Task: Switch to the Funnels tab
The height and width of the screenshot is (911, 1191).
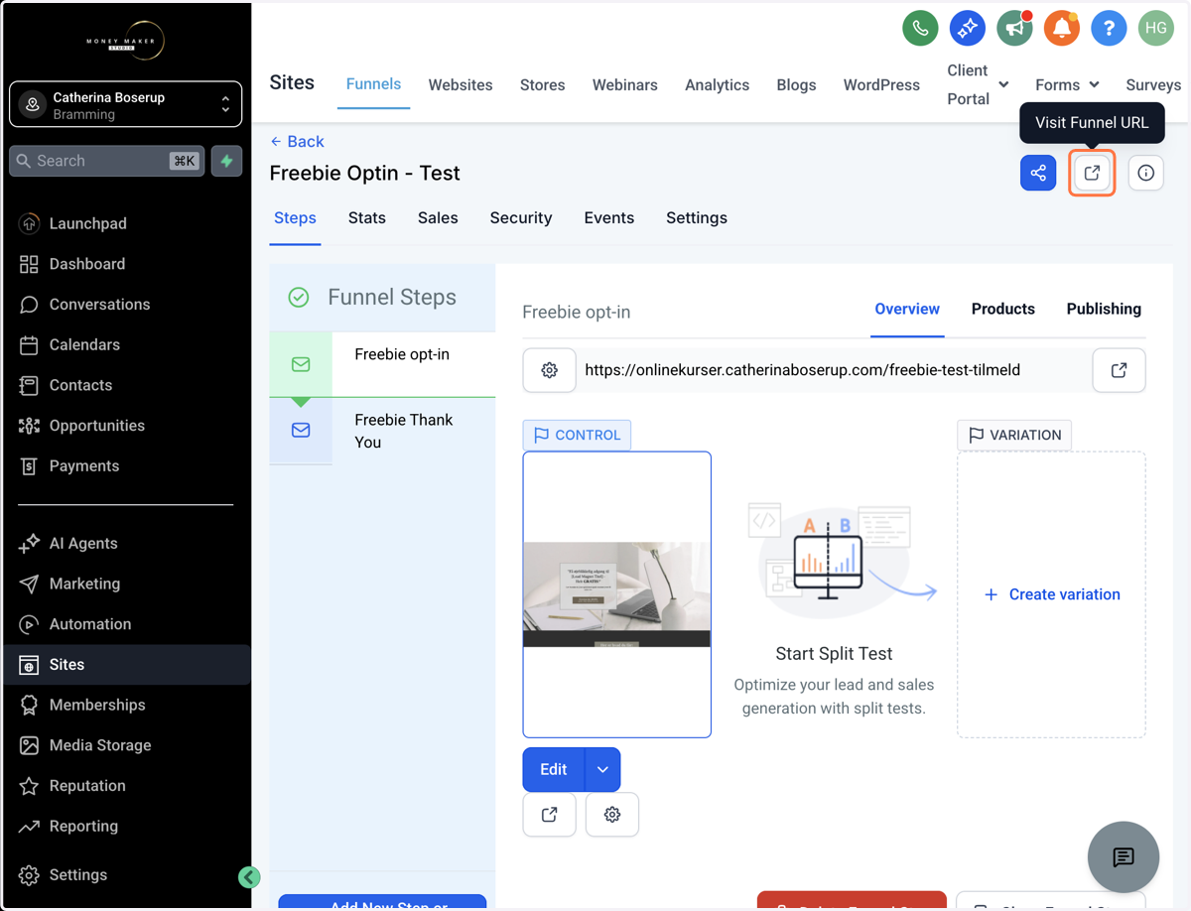Action: (x=373, y=84)
